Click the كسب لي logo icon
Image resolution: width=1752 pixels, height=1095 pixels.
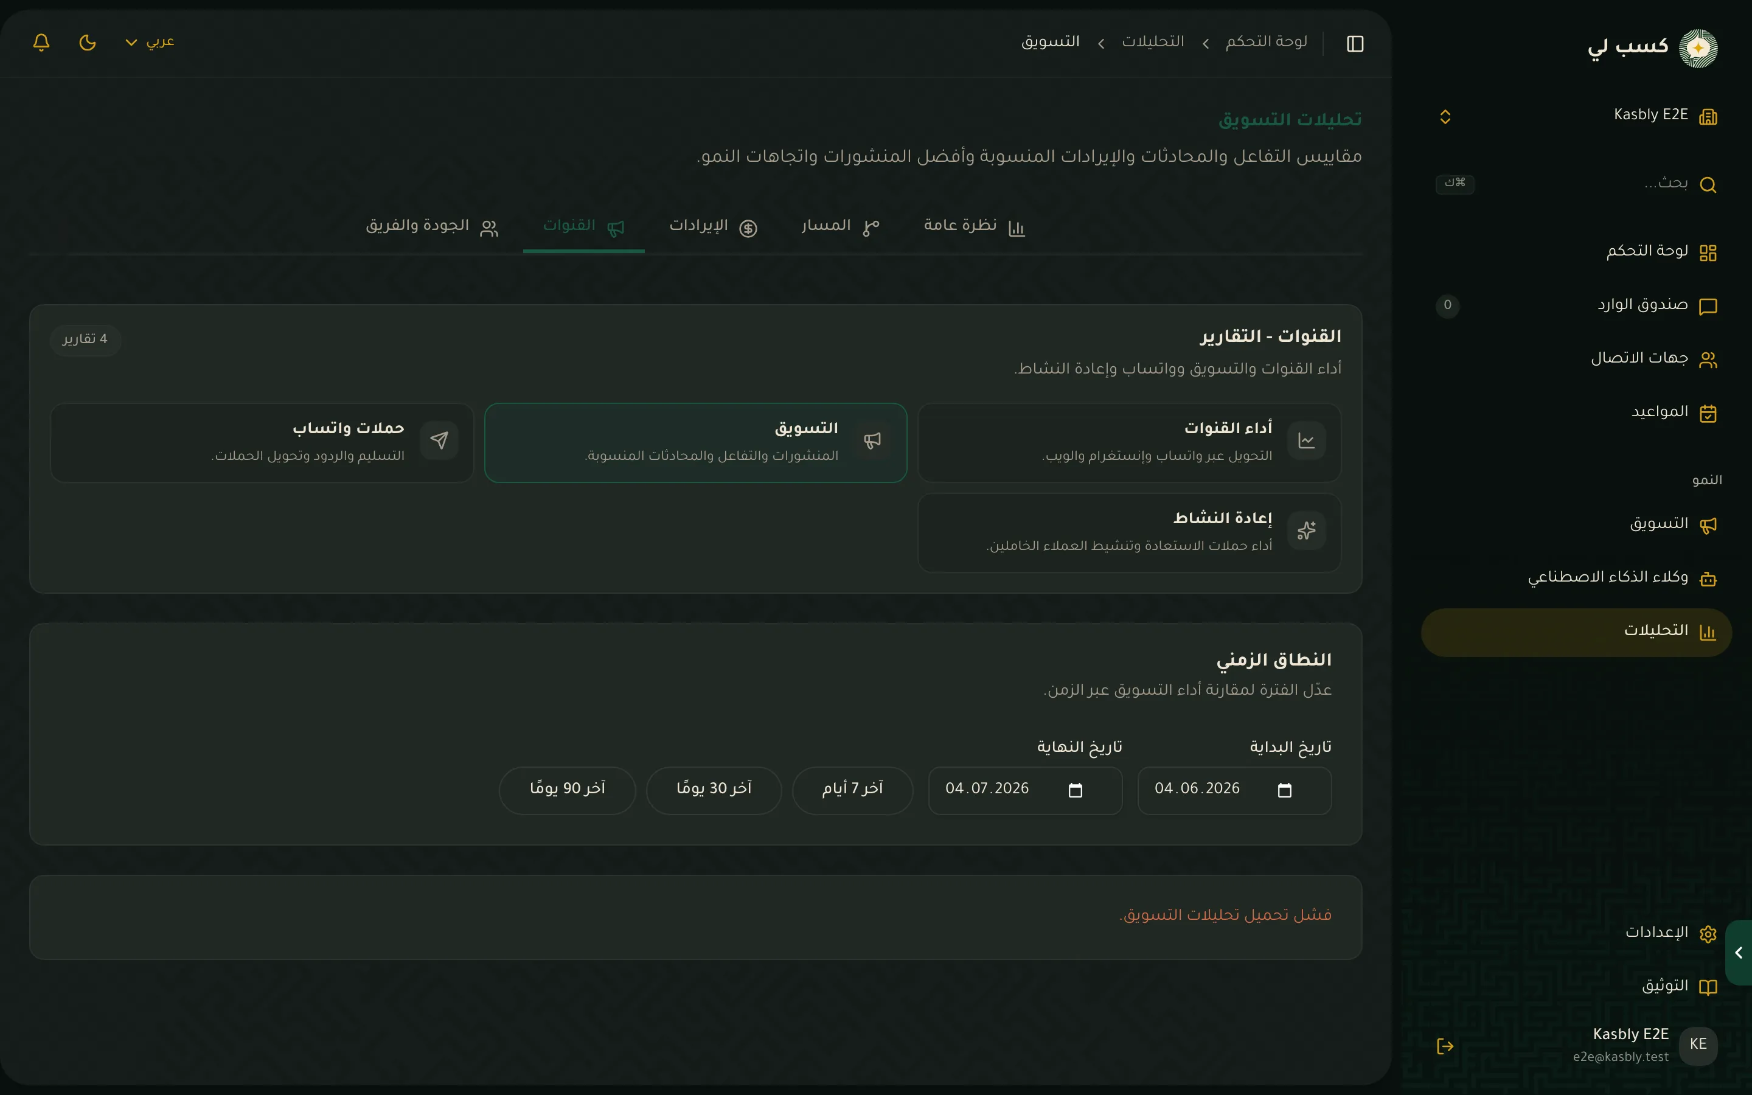(1698, 49)
